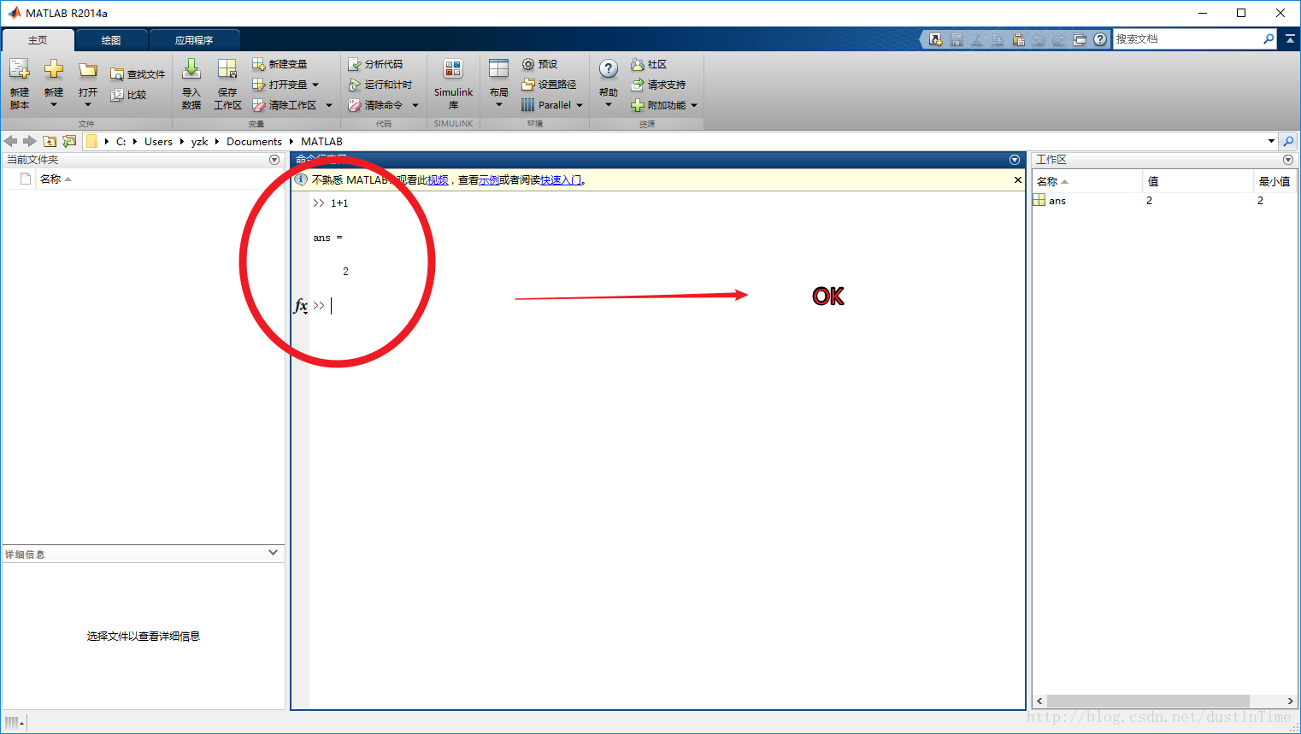
Task: Switch to the 应用程序 (Apps) tab
Action: [x=194, y=40]
